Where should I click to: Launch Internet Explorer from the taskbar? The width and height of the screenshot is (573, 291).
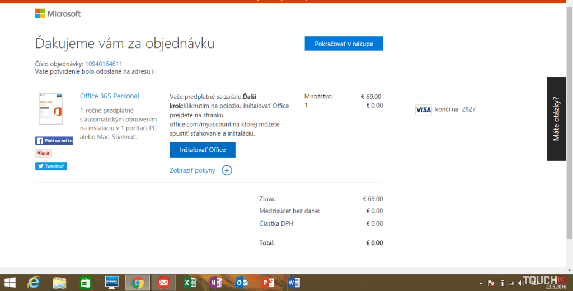pyautogui.click(x=35, y=283)
